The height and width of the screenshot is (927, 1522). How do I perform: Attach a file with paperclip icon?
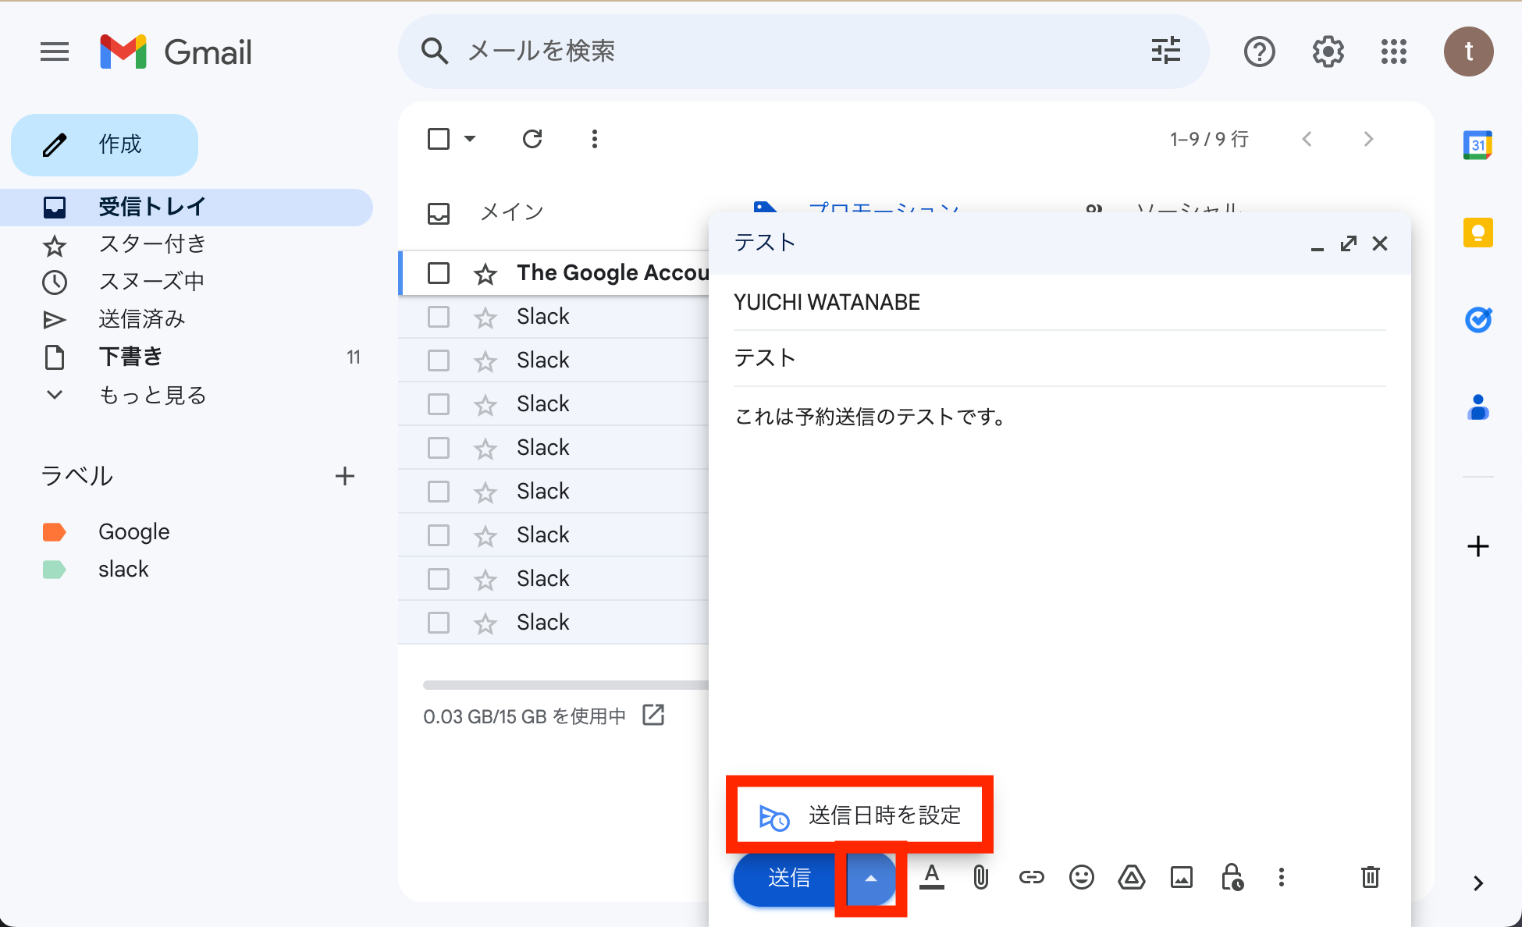tap(981, 877)
